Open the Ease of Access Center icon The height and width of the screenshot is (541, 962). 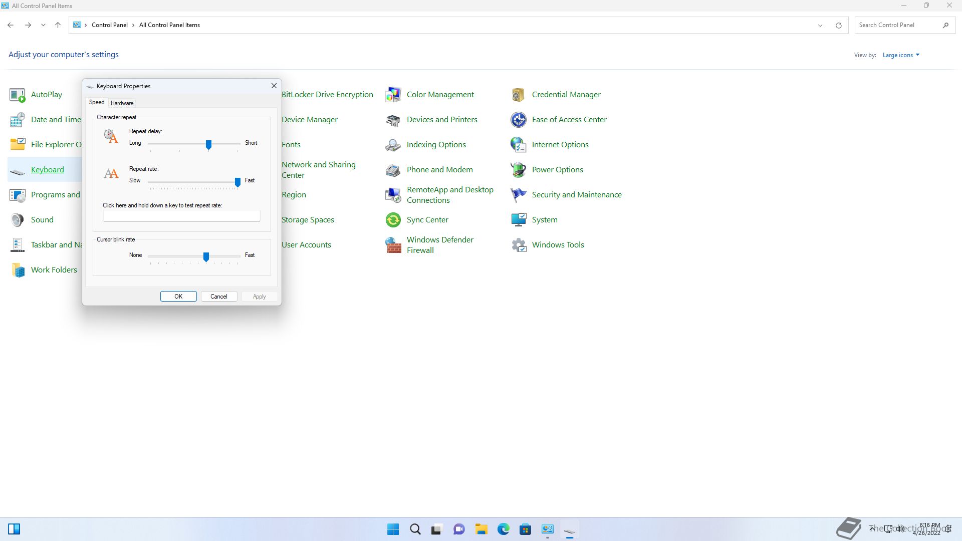pyautogui.click(x=518, y=119)
